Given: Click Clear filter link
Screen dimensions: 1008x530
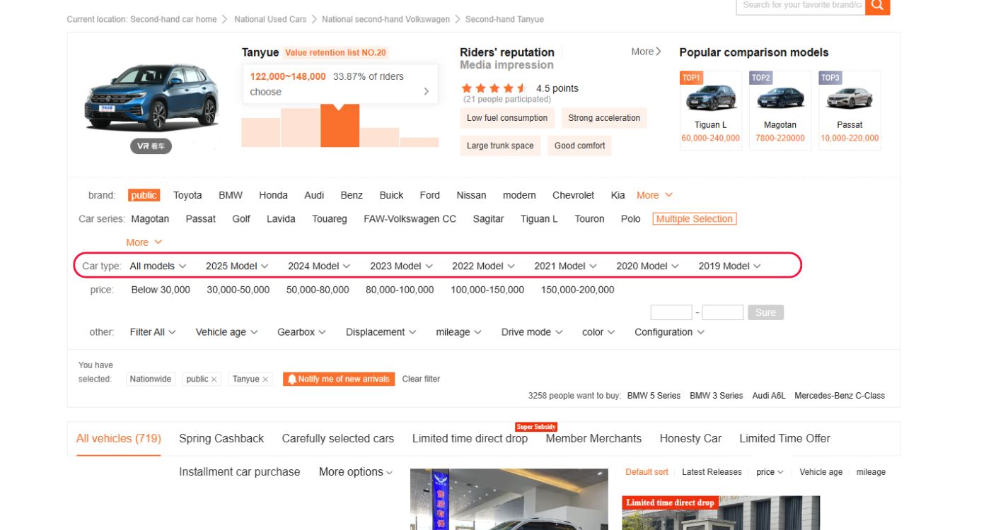Looking at the screenshot, I should [x=421, y=379].
